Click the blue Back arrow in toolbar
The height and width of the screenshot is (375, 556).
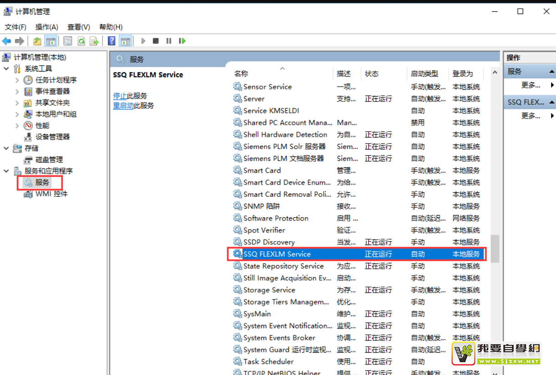click(x=7, y=41)
